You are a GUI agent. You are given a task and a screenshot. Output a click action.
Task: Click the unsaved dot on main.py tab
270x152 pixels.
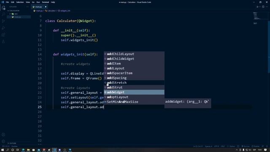pos(46,7)
